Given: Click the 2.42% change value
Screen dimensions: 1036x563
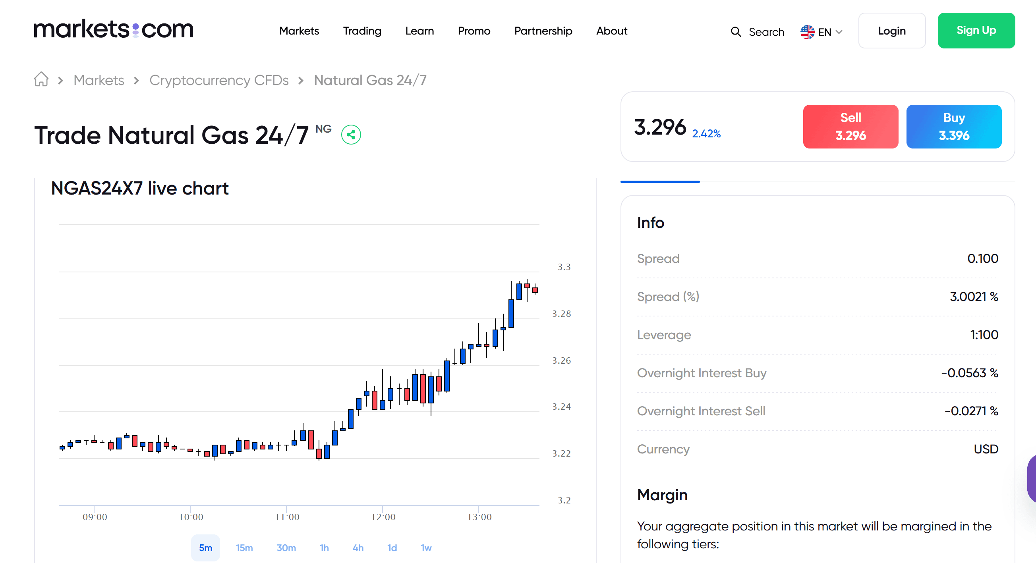Looking at the screenshot, I should click(706, 133).
